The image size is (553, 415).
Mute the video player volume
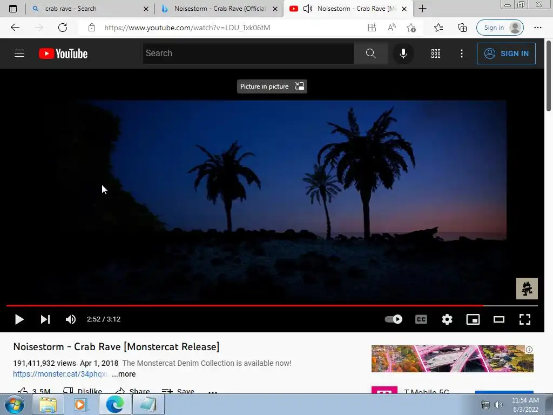[71, 319]
